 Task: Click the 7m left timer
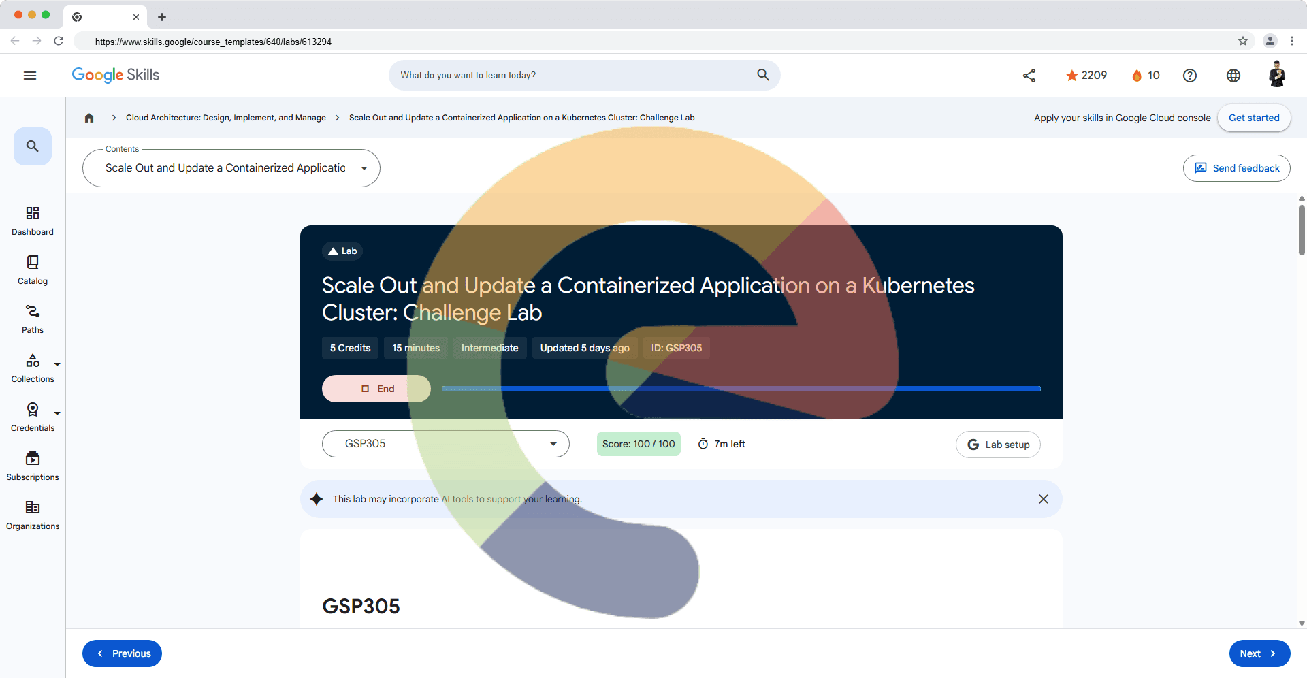[x=722, y=444]
